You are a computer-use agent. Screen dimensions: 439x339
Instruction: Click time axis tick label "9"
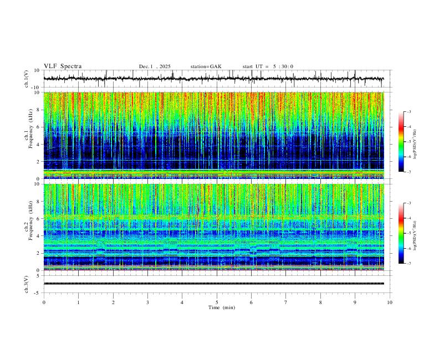(355, 302)
